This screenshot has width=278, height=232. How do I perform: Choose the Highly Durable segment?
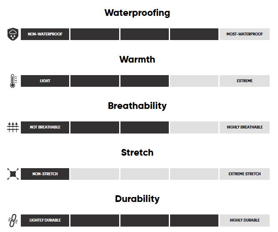point(245,220)
